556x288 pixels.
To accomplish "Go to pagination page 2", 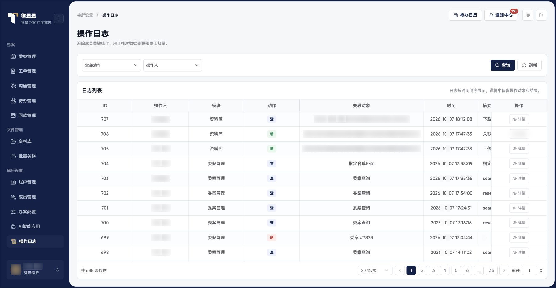I will (422, 270).
